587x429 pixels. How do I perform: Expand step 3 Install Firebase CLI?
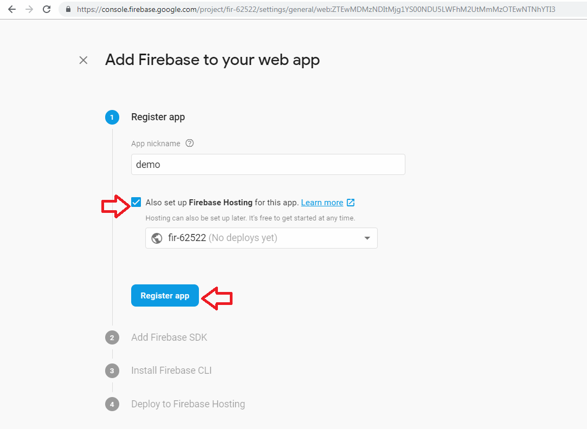pos(171,370)
